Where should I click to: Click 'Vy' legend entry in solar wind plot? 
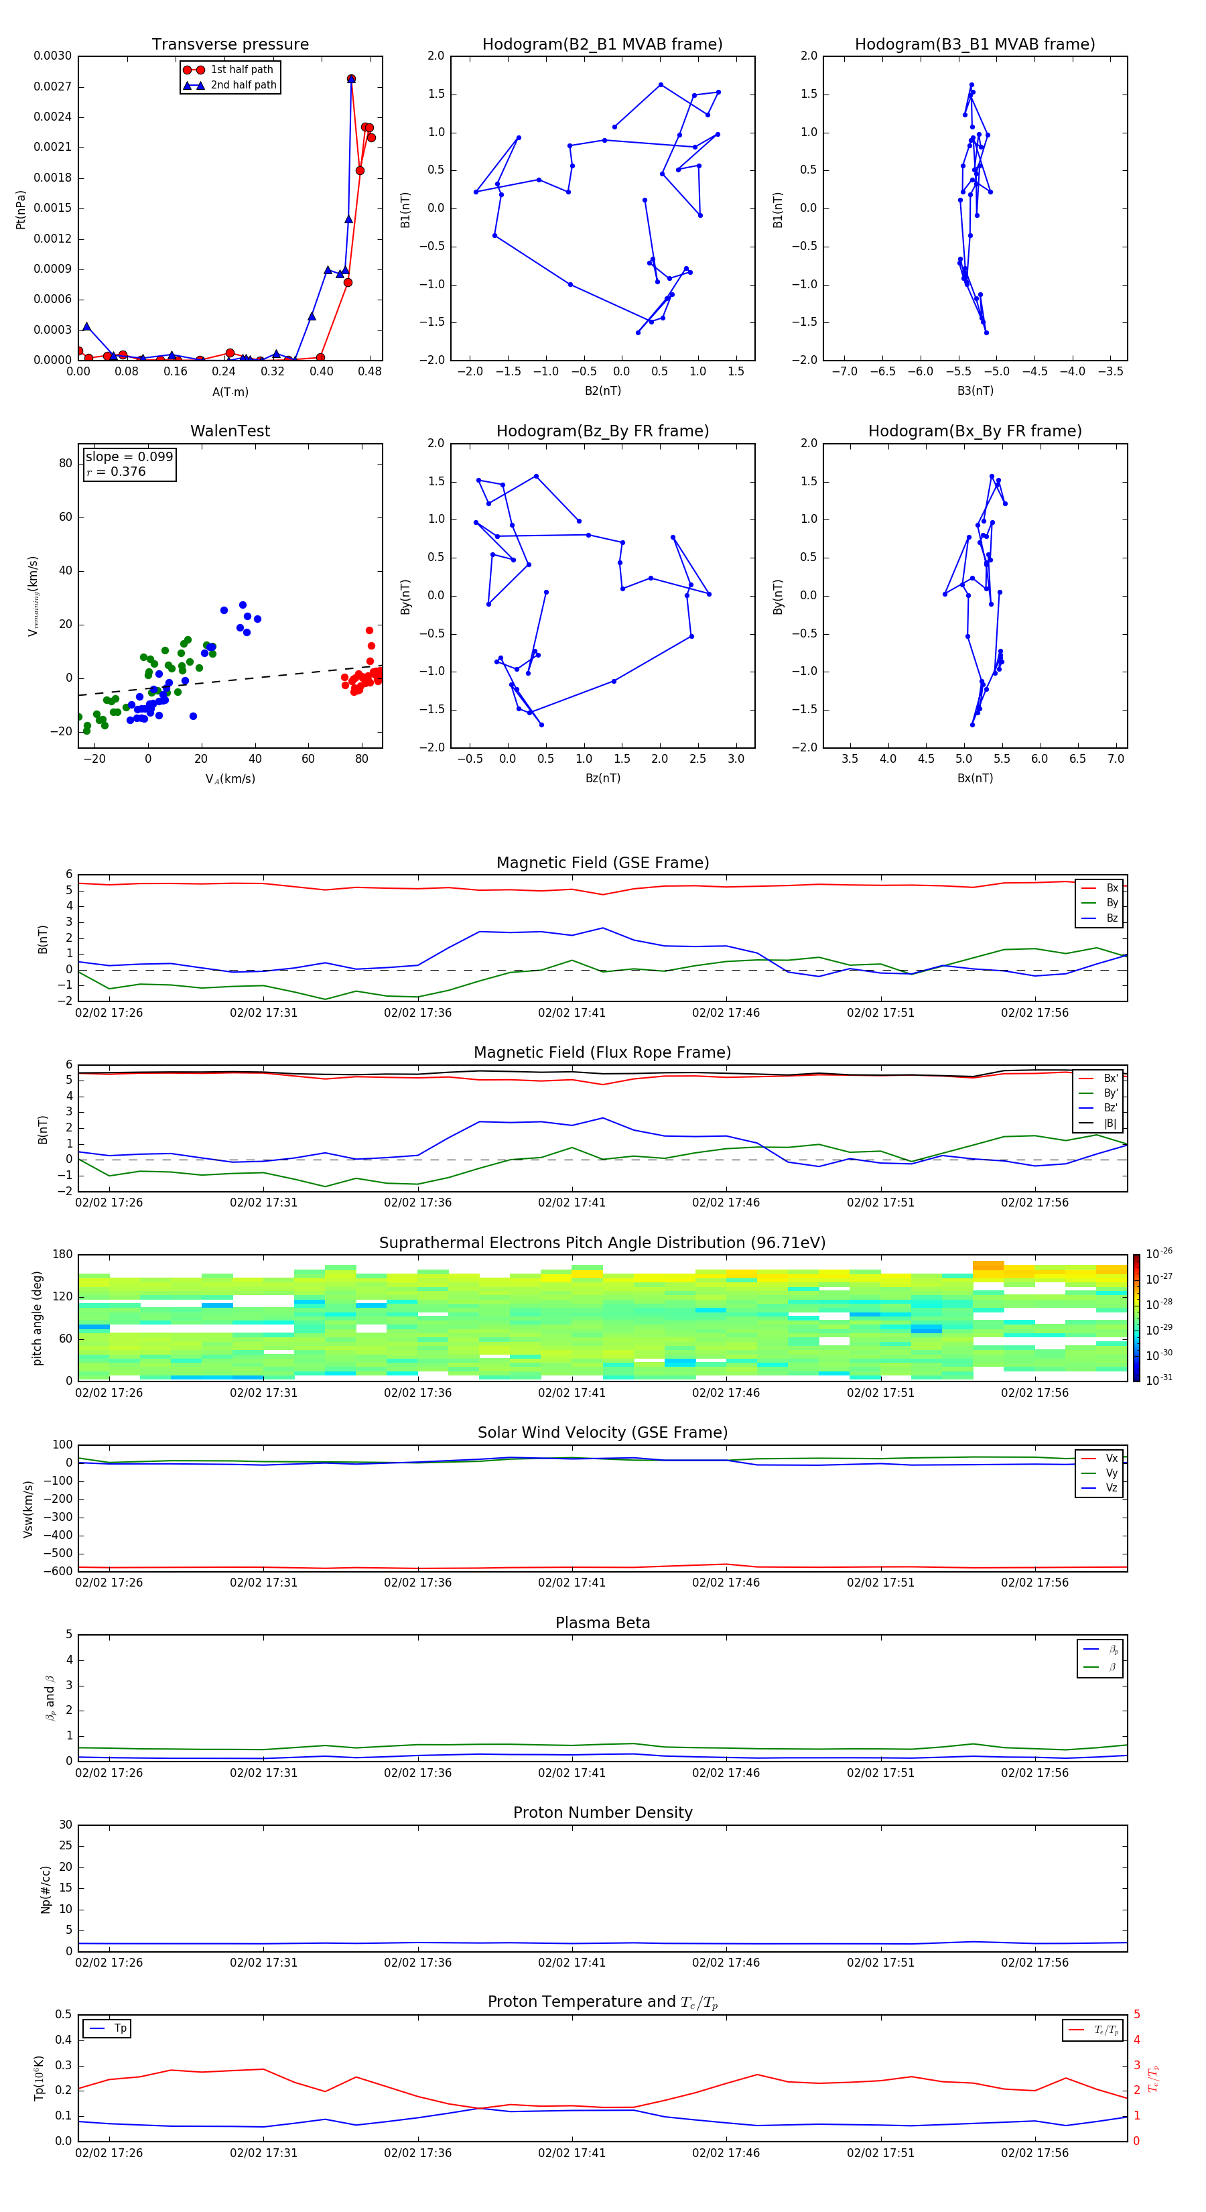click(x=1100, y=1473)
